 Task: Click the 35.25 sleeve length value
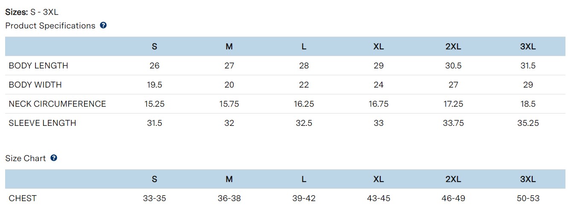[528, 123]
